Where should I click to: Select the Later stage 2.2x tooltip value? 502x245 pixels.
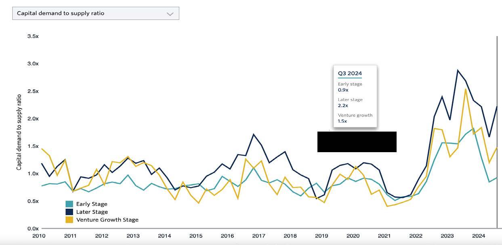pyautogui.click(x=343, y=105)
